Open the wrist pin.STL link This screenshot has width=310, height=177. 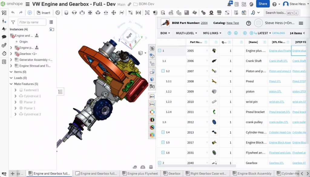277,102
